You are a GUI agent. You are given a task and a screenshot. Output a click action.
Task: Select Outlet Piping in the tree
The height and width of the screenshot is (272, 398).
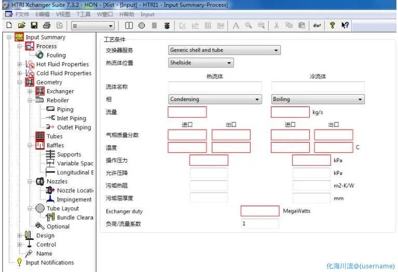click(x=74, y=127)
